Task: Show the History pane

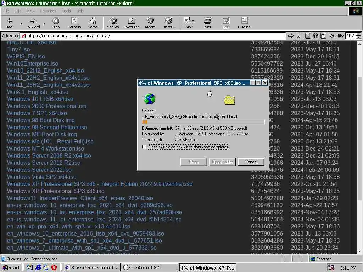Action: pyautogui.click(x=168, y=23)
